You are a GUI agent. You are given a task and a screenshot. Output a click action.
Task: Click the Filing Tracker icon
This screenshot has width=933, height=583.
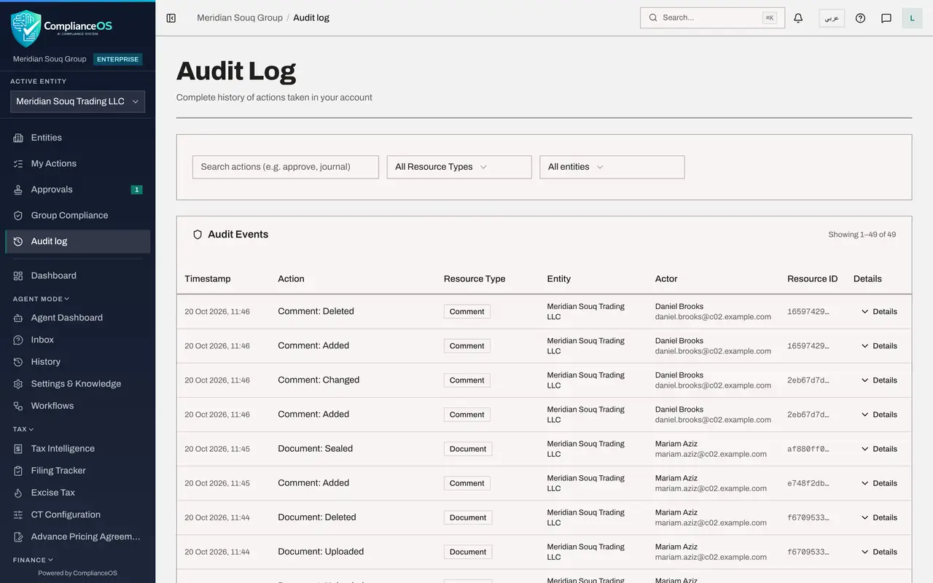pyautogui.click(x=18, y=471)
